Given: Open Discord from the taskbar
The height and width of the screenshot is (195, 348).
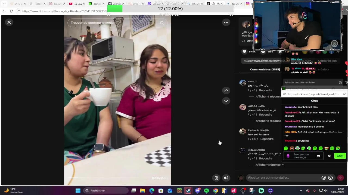Looking at the screenshot, I should coord(197,191).
